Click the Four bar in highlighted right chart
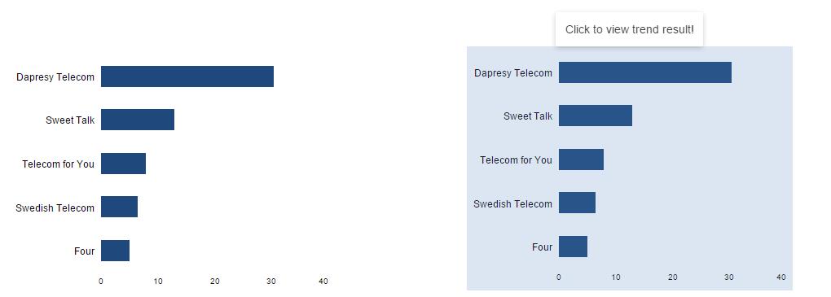831x297 pixels. (573, 247)
